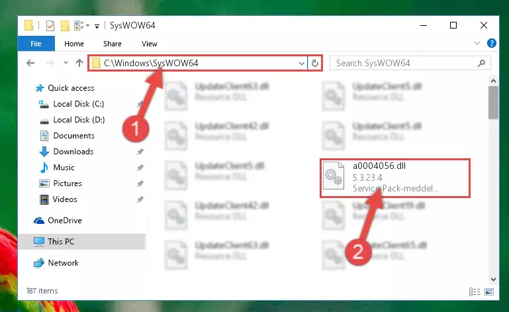The width and height of the screenshot is (509, 312).
Task: Click the vertical scrollbar up arrow
Action: [493, 81]
